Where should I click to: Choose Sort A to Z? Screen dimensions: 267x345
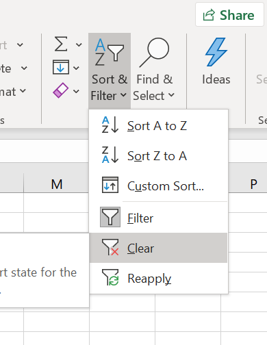(x=158, y=126)
